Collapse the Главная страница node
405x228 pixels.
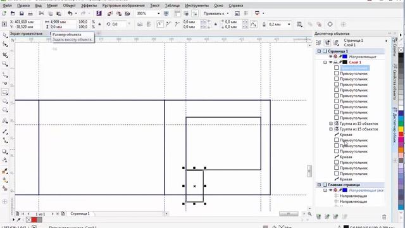click(x=319, y=185)
